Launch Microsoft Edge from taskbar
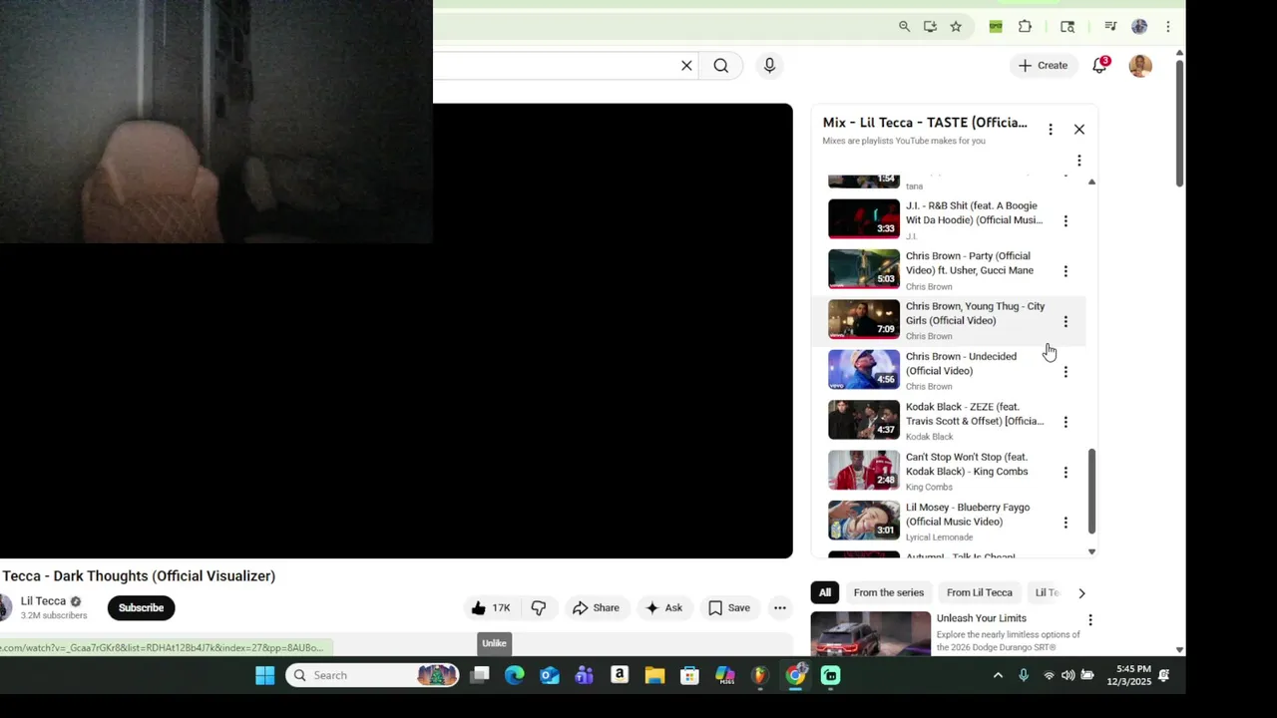 pos(515,675)
